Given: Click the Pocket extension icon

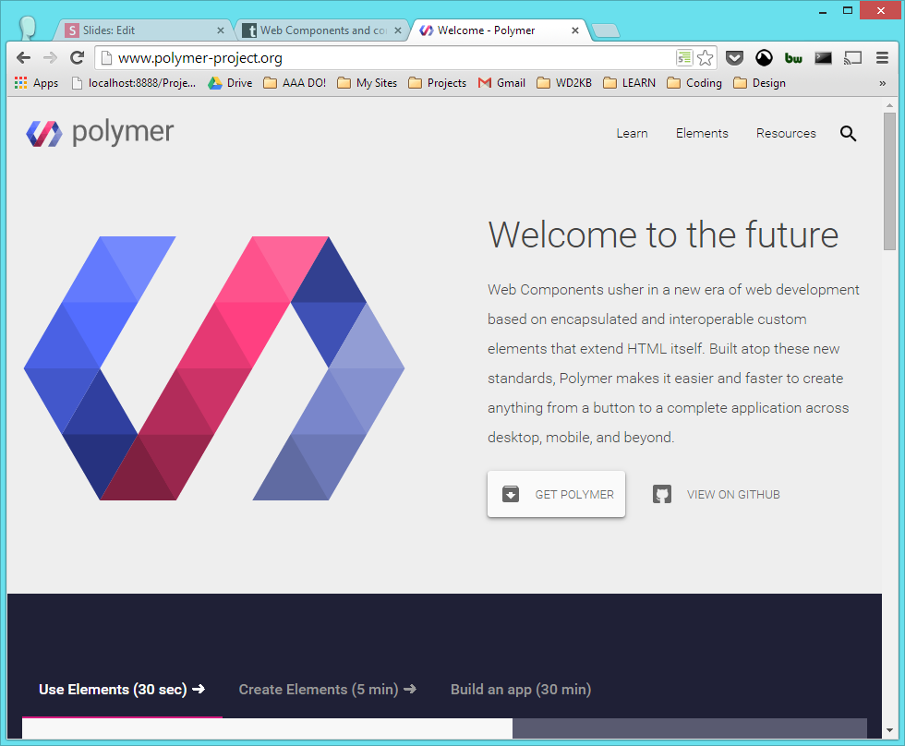Looking at the screenshot, I should tap(734, 57).
